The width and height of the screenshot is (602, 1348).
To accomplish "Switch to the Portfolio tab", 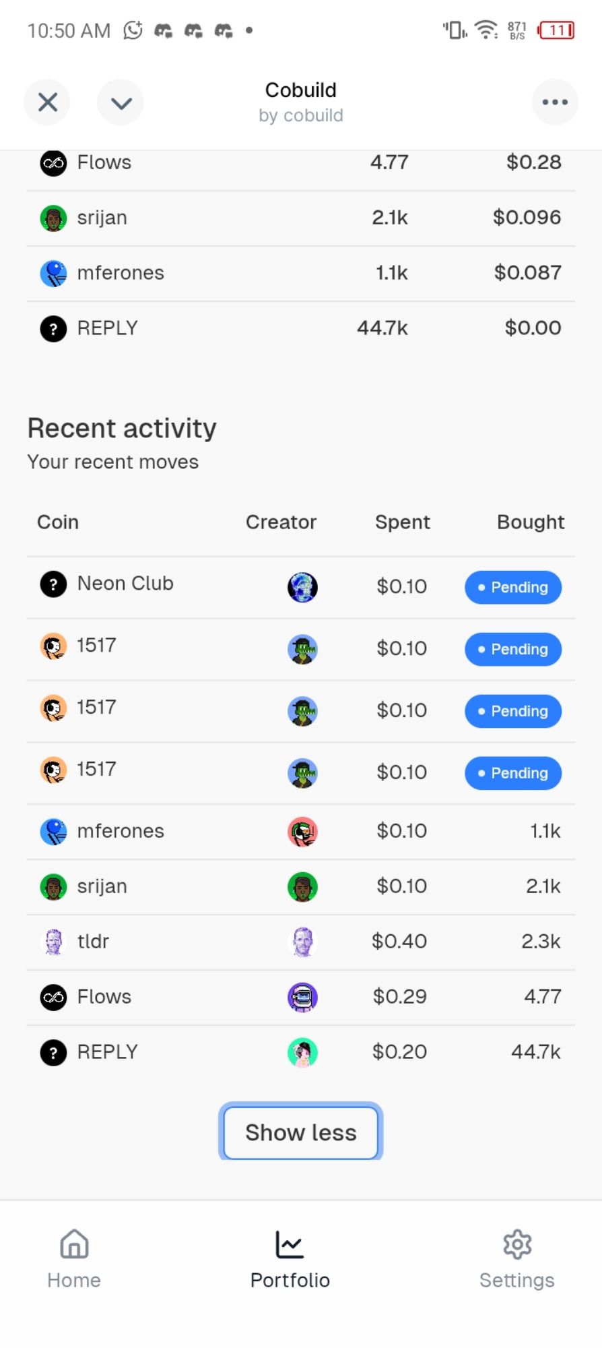I will click(290, 1258).
